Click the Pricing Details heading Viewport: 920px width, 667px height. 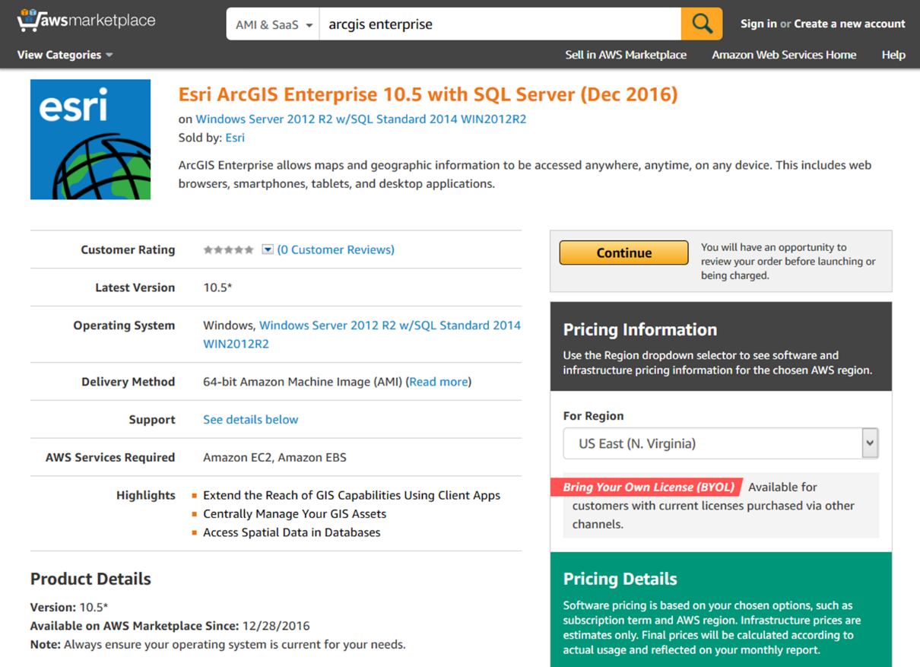[620, 579]
